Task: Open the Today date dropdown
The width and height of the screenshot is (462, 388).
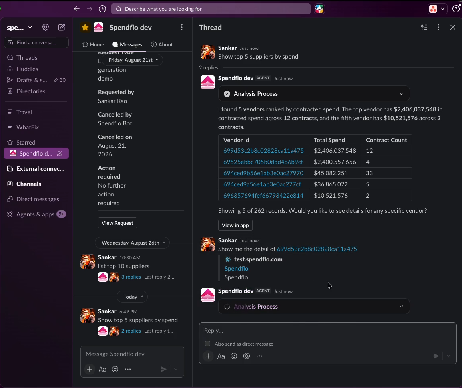Action: click(133, 297)
